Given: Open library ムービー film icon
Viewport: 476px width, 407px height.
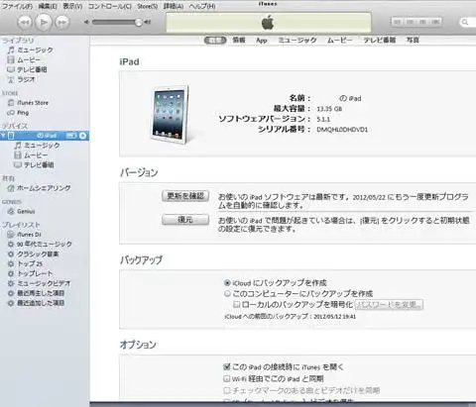Looking at the screenshot, I should coord(11,59).
